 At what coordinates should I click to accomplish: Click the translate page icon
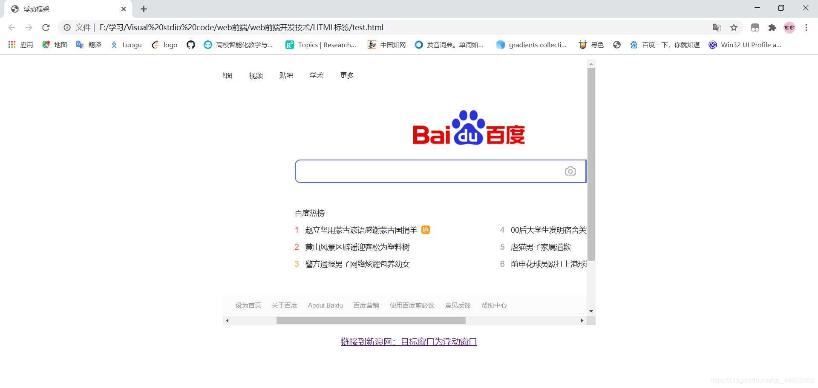[717, 28]
